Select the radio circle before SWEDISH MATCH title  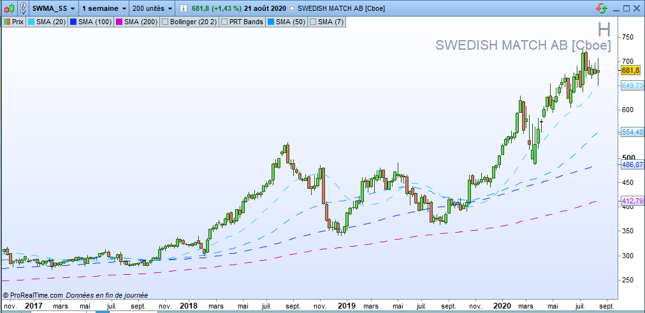click(x=292, y=9)
